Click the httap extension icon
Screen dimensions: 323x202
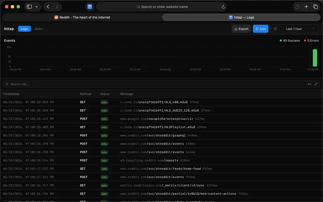tap(90, 7)
